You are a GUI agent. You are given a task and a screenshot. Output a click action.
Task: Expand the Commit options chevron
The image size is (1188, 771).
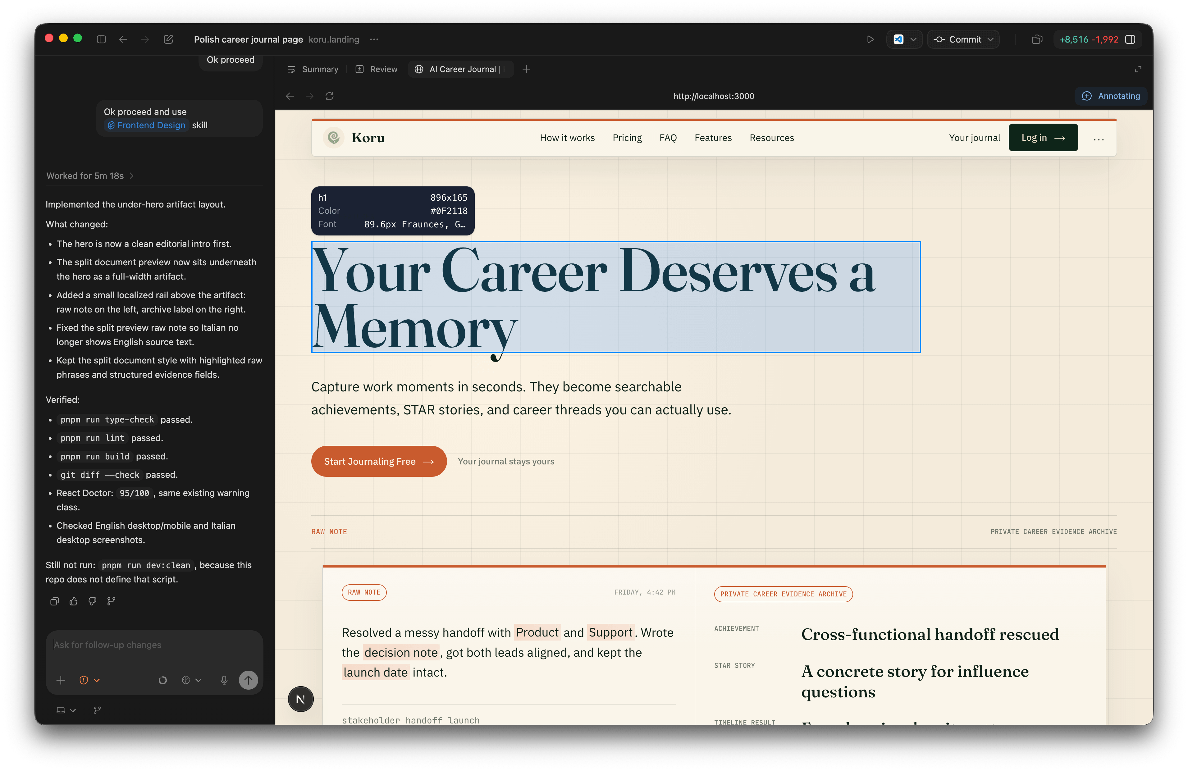991,39
